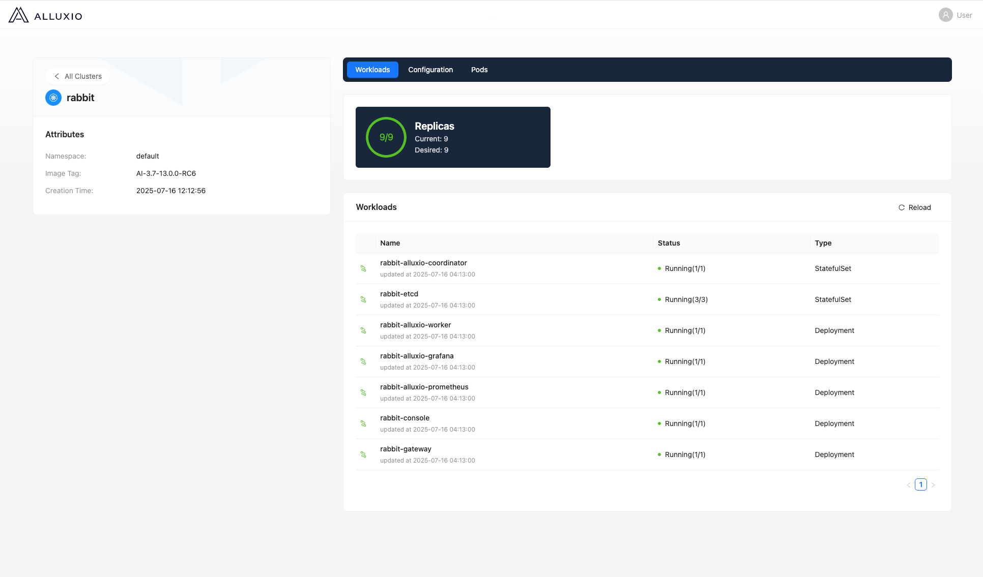Click the Alluxio logo icon
This screenshot has height=577, width=983.
pos(18,15)
